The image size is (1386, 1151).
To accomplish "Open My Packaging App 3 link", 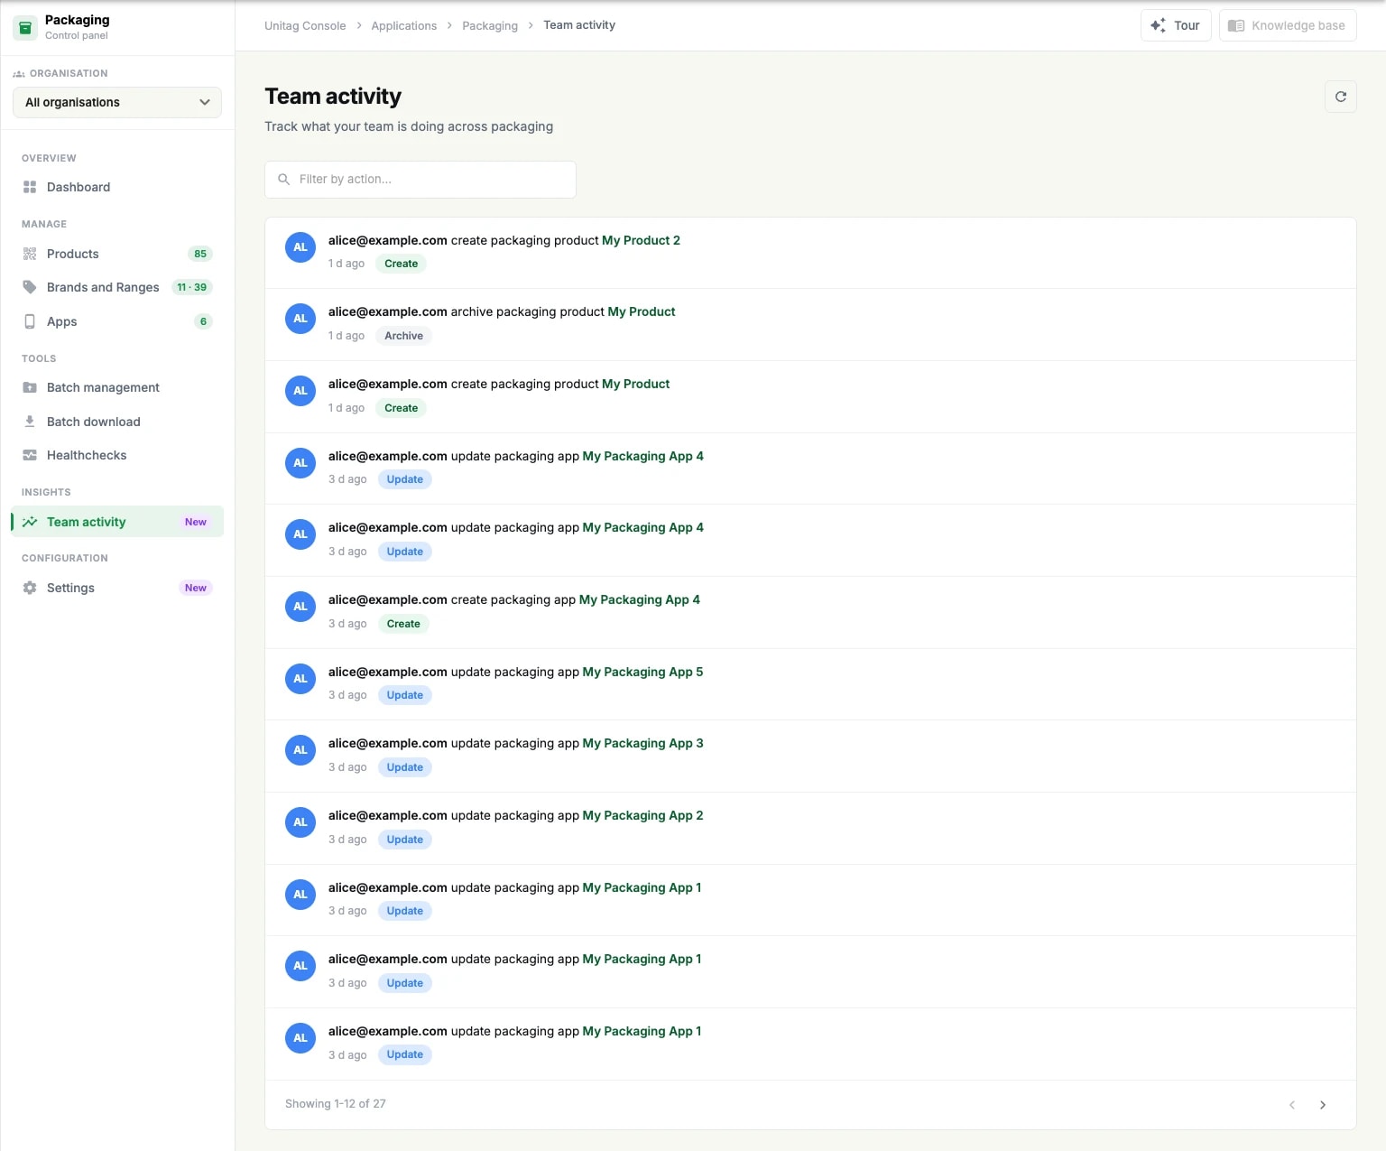I will tap(642, 743).
